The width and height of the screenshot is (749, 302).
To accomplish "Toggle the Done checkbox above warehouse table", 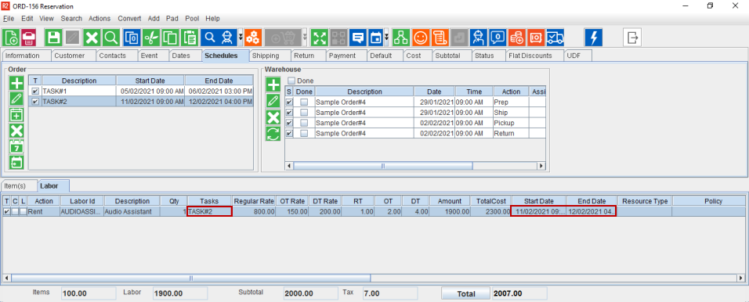I will point(291,81).
